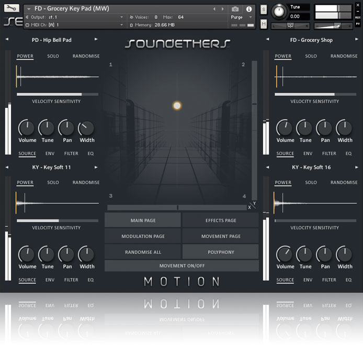Mute the instrument with M button

click(x=264, y=24)
